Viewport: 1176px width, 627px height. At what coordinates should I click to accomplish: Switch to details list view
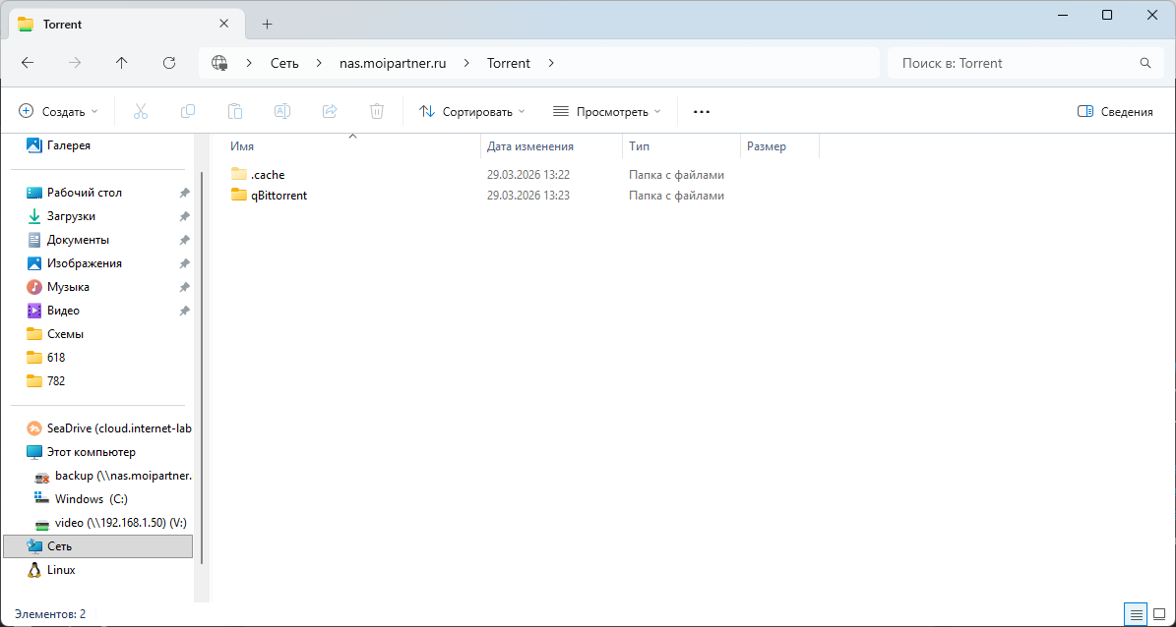1137,615
